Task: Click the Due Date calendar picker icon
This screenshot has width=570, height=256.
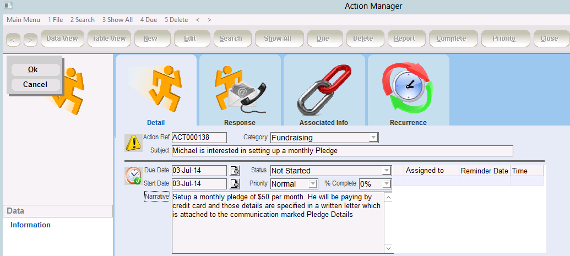Action: coord(234,171)
